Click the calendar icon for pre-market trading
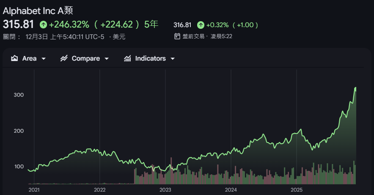The image size is (374, 195). pos(177,36)
